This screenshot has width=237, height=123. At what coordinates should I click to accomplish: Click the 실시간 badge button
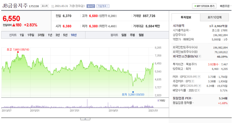[x=91, y=6]
